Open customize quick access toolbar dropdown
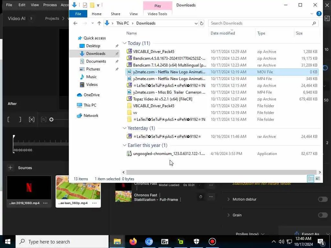This screenshot has height=248, width=331. click(98, 5)
